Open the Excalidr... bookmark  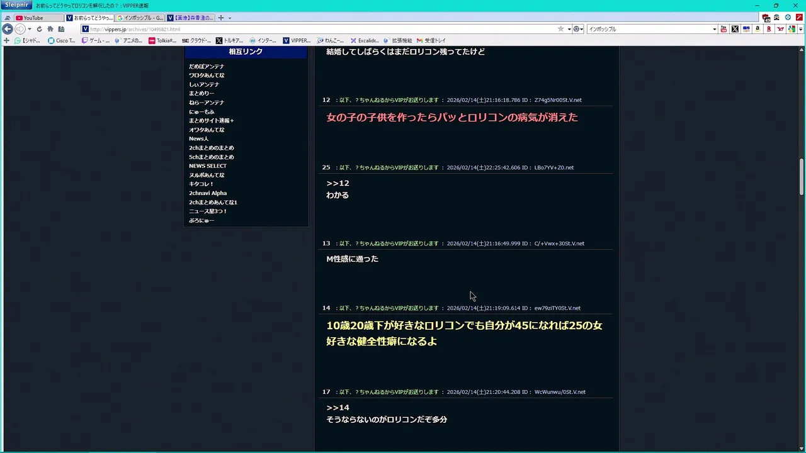tap(365, 40)
